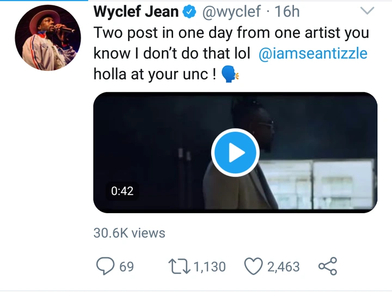Click the 30.6K views count
The width and height of the screenshot is (392, 295).
129,233
